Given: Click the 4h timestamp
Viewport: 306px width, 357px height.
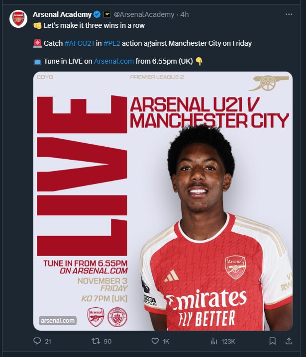Looking at the screenshot, I should (x=185, y=14).
